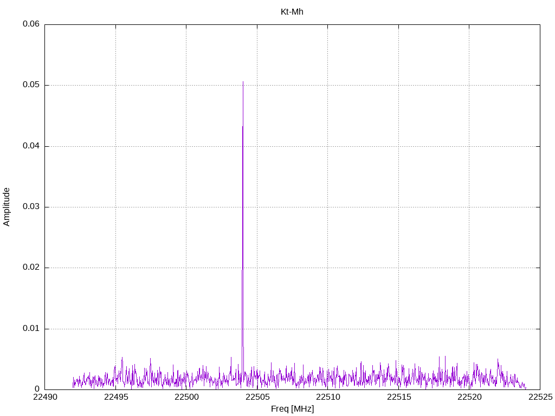Click the Kt-Mh plot title
The image size is (555, 416).
point(292,12)
